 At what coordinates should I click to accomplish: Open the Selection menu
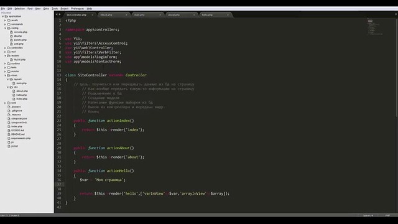pos(19,9)
